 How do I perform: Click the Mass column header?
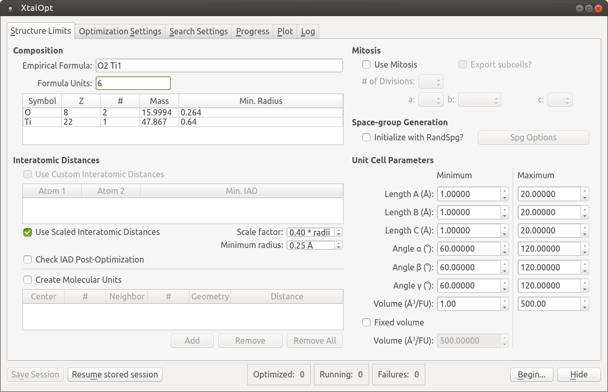159,101
